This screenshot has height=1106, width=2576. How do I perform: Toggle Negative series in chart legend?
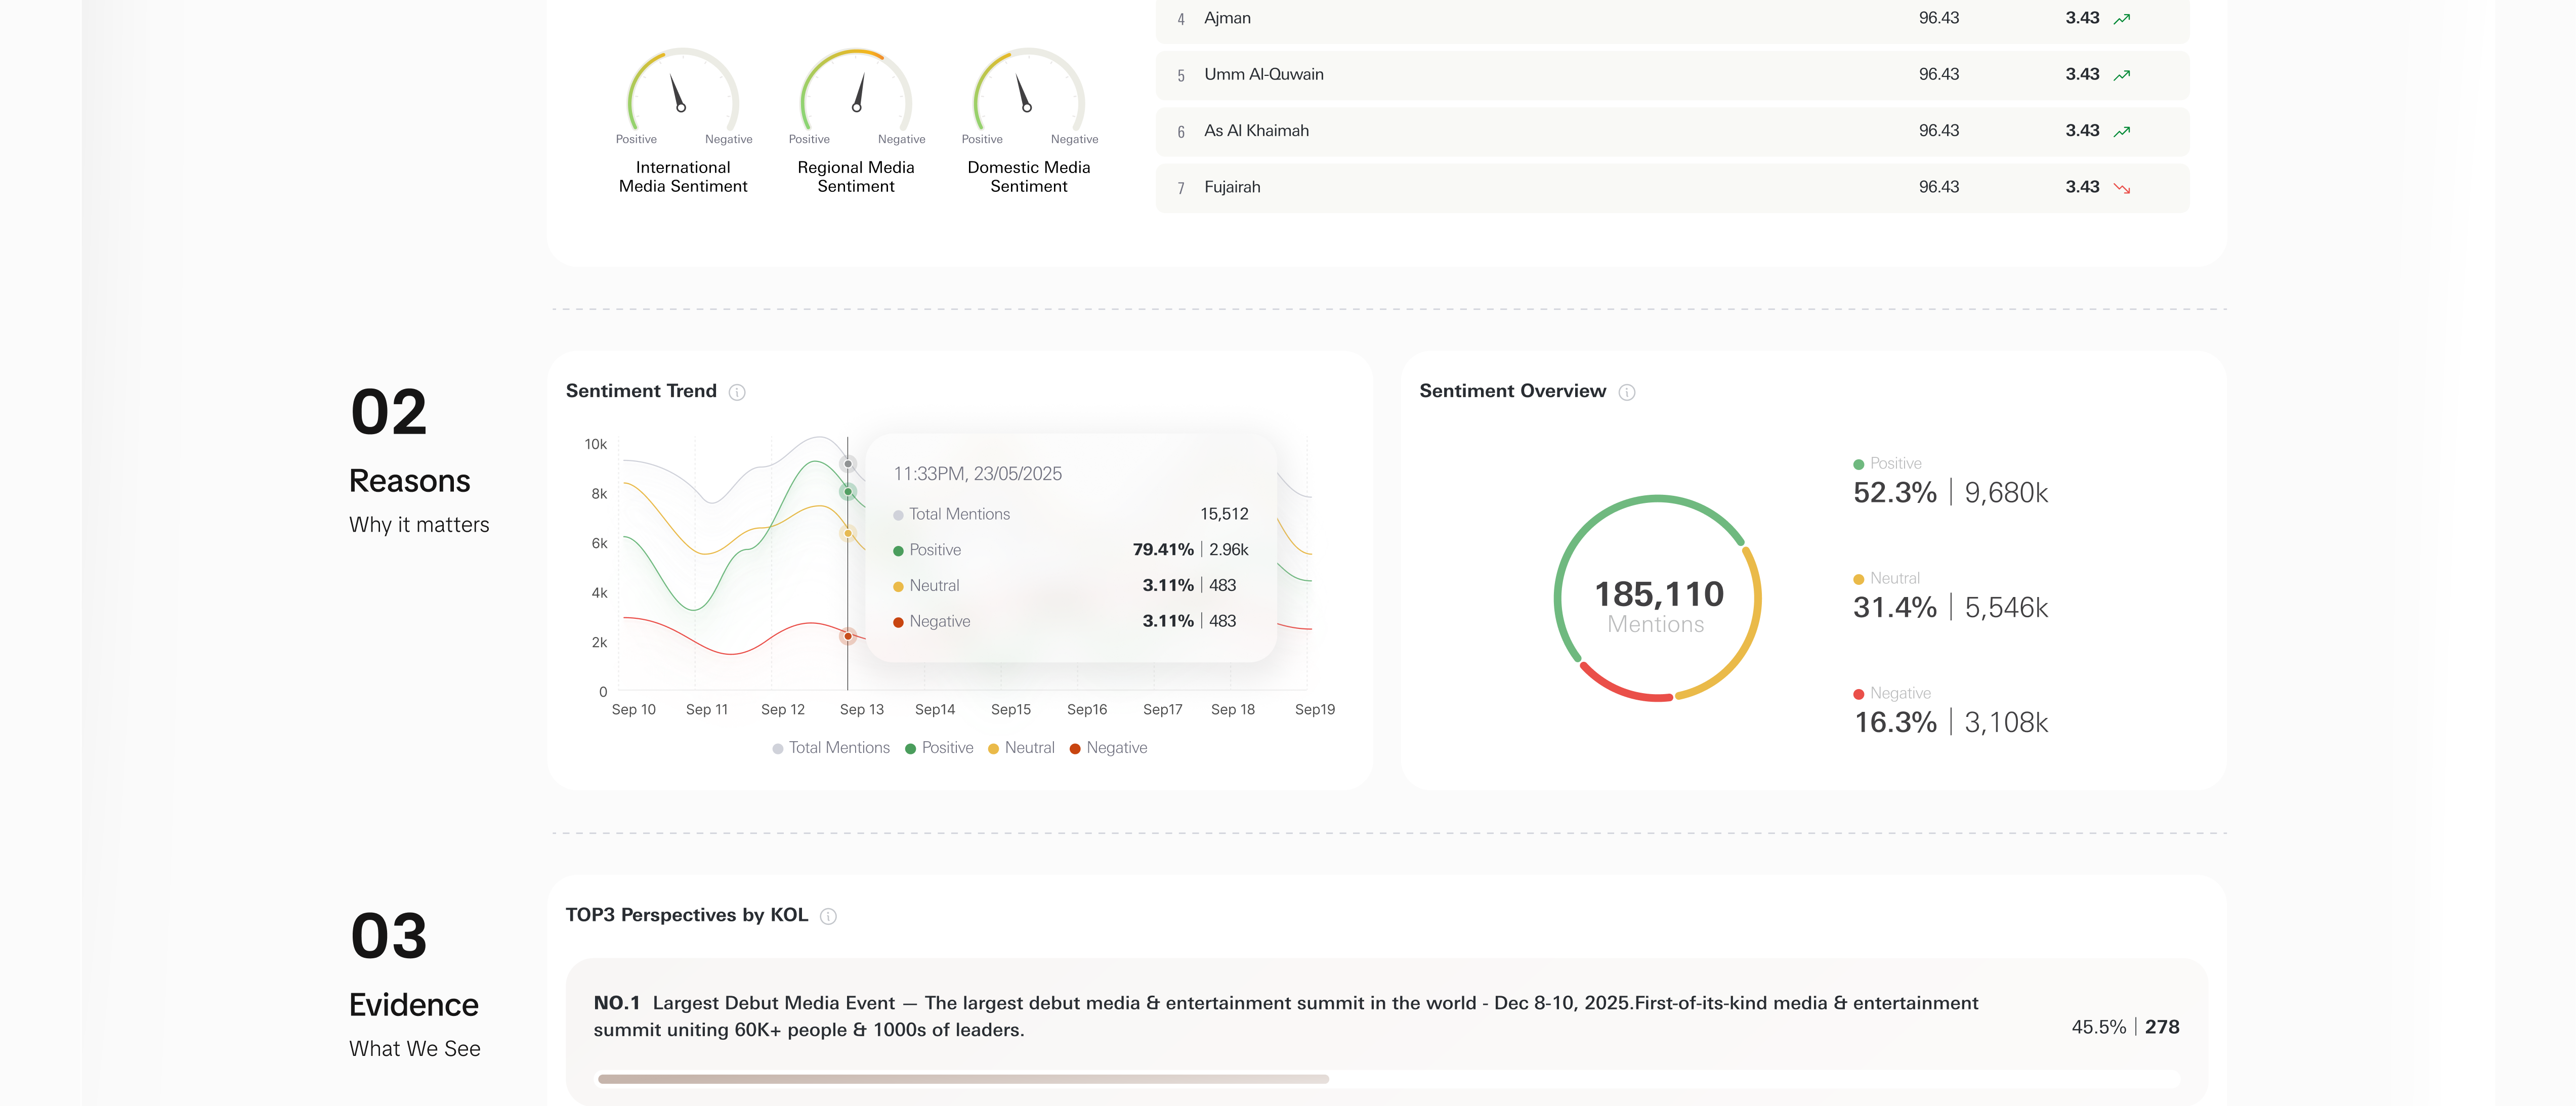coord(1108,748)
